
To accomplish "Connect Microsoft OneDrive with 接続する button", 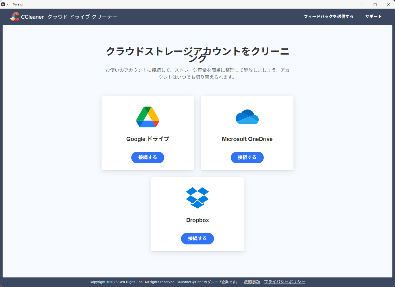I will pyautogui.click(x=247, y=158).
